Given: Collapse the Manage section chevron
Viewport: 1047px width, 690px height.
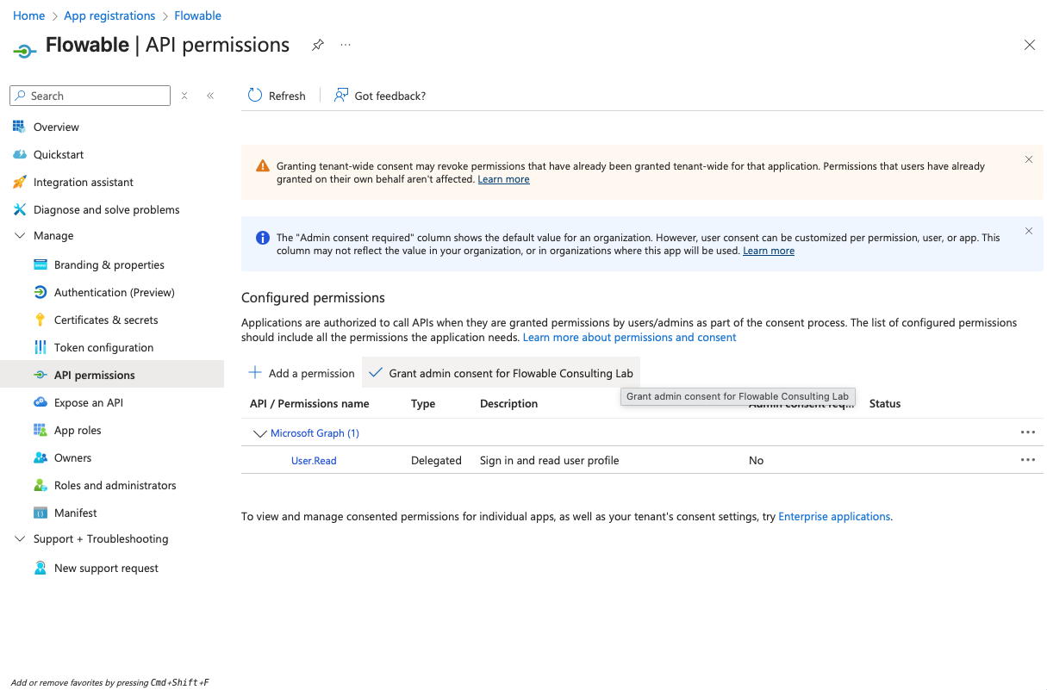Looking at the screenshot, I should 20,235.
